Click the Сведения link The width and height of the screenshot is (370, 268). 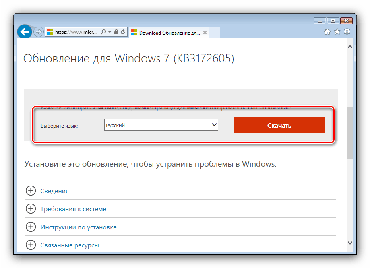tap(54, 191)
